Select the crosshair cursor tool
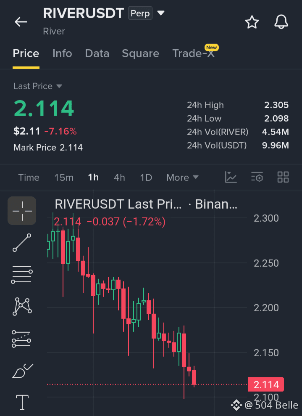 click(x=22, y=211)
